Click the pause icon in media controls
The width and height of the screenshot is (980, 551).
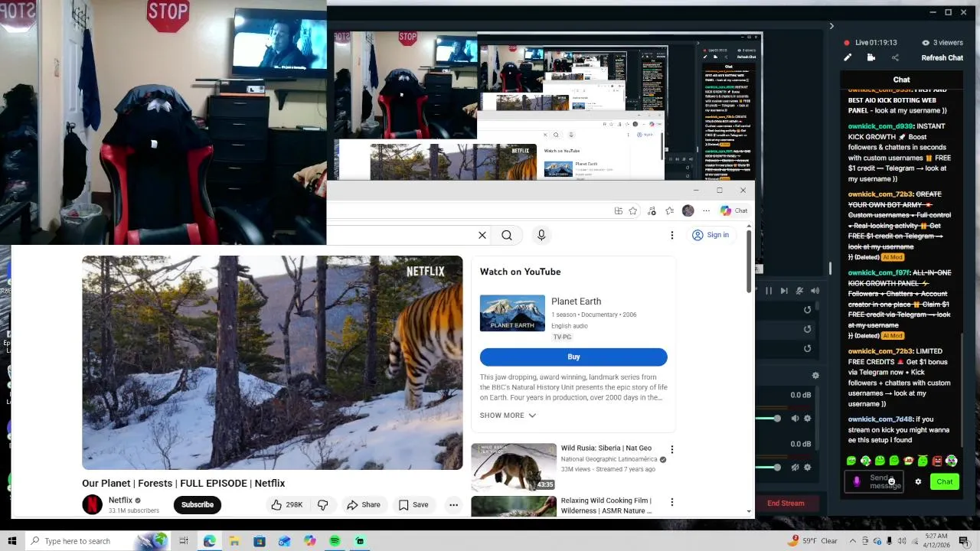coord(769,291)
